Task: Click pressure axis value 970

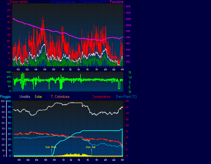Action: (128, 62)
